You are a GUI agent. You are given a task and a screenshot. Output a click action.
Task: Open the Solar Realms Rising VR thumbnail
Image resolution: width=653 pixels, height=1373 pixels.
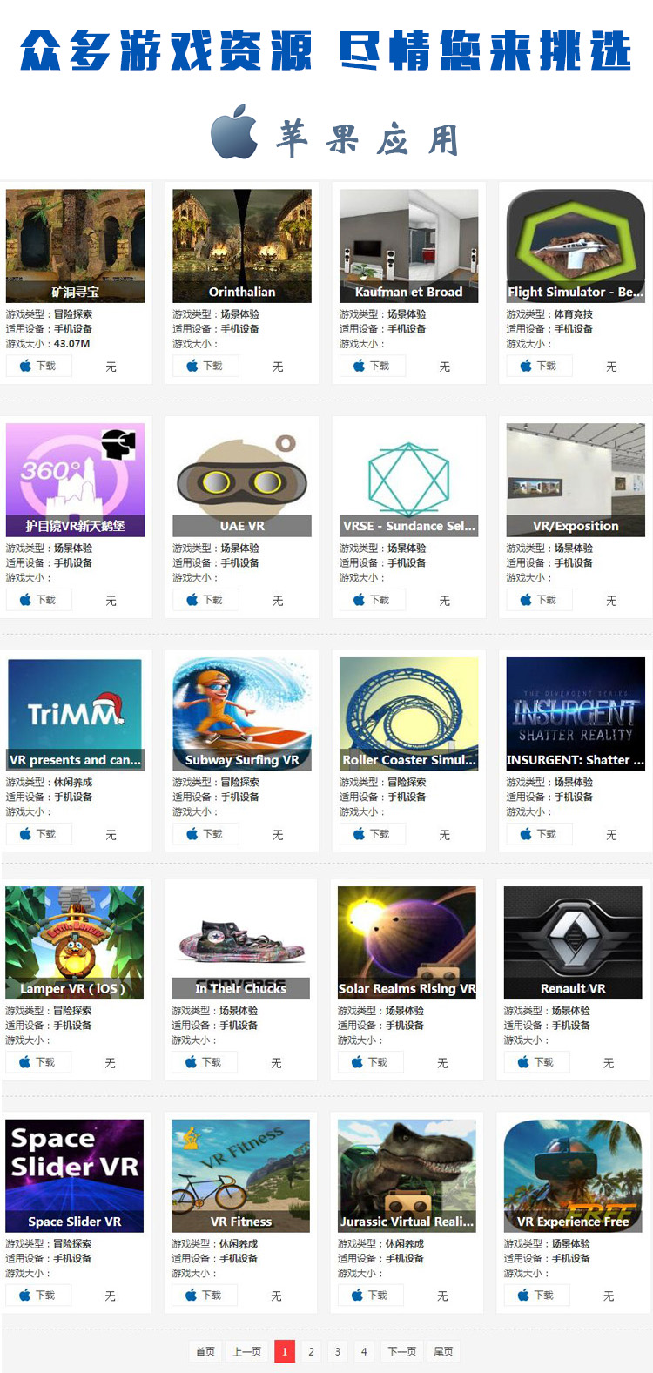pyautogui.click(x=407, y=943)
